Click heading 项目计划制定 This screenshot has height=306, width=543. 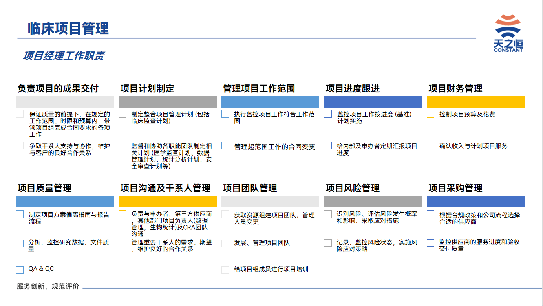pyautogui.click(x=147, y=88)
